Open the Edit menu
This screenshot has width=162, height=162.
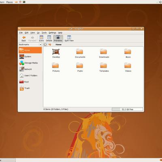tap(26, 33)
